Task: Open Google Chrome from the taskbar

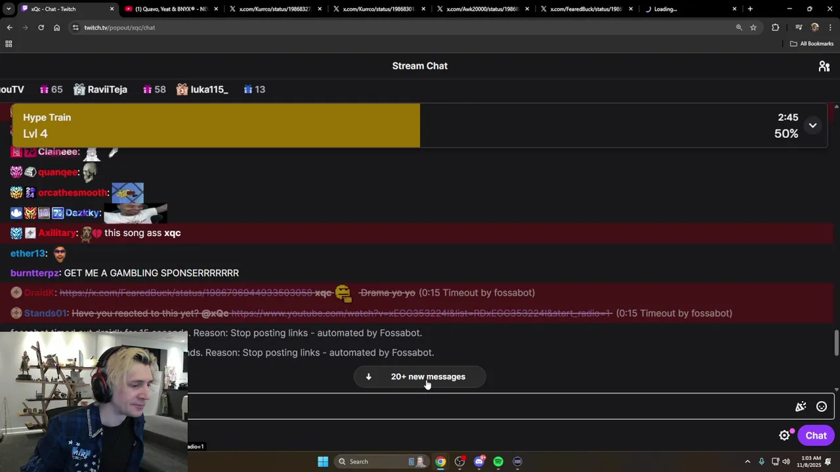Action: (x=440, y=462)
